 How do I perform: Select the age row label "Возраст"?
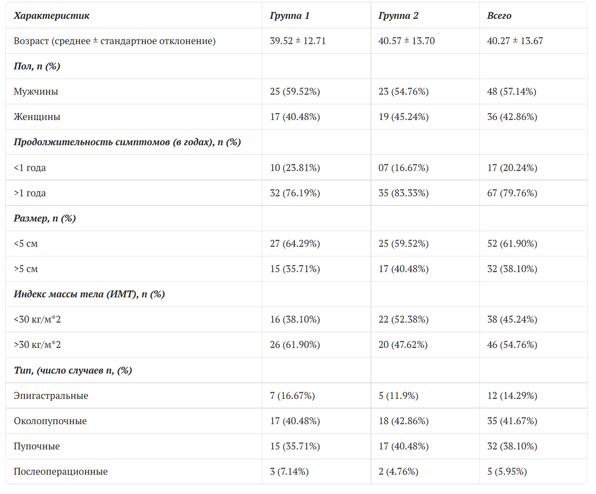tap(115, 41)
